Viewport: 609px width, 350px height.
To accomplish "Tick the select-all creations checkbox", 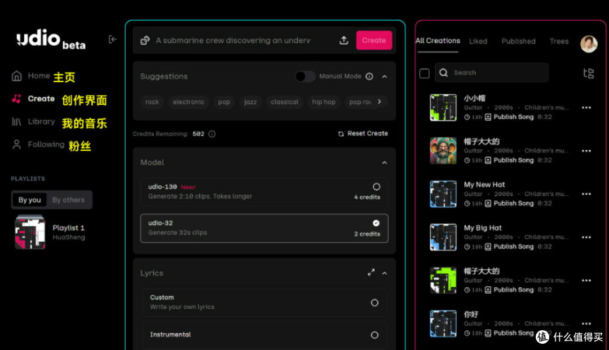I will click(x=425, y=73).
